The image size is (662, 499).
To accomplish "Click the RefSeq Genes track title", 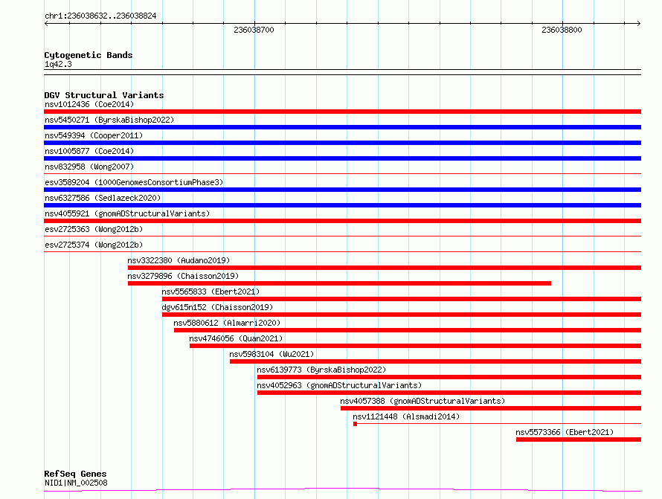I will 75,474.
